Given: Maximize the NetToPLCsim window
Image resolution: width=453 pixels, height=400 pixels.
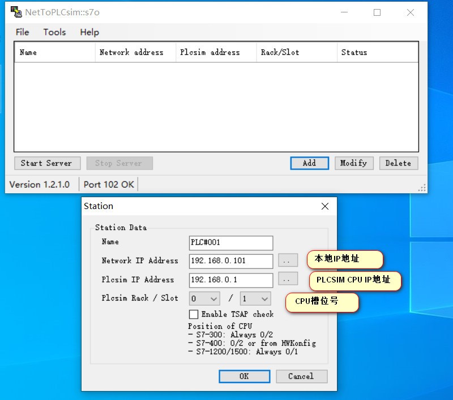Looking at the screenshot, I should point(377,12).
